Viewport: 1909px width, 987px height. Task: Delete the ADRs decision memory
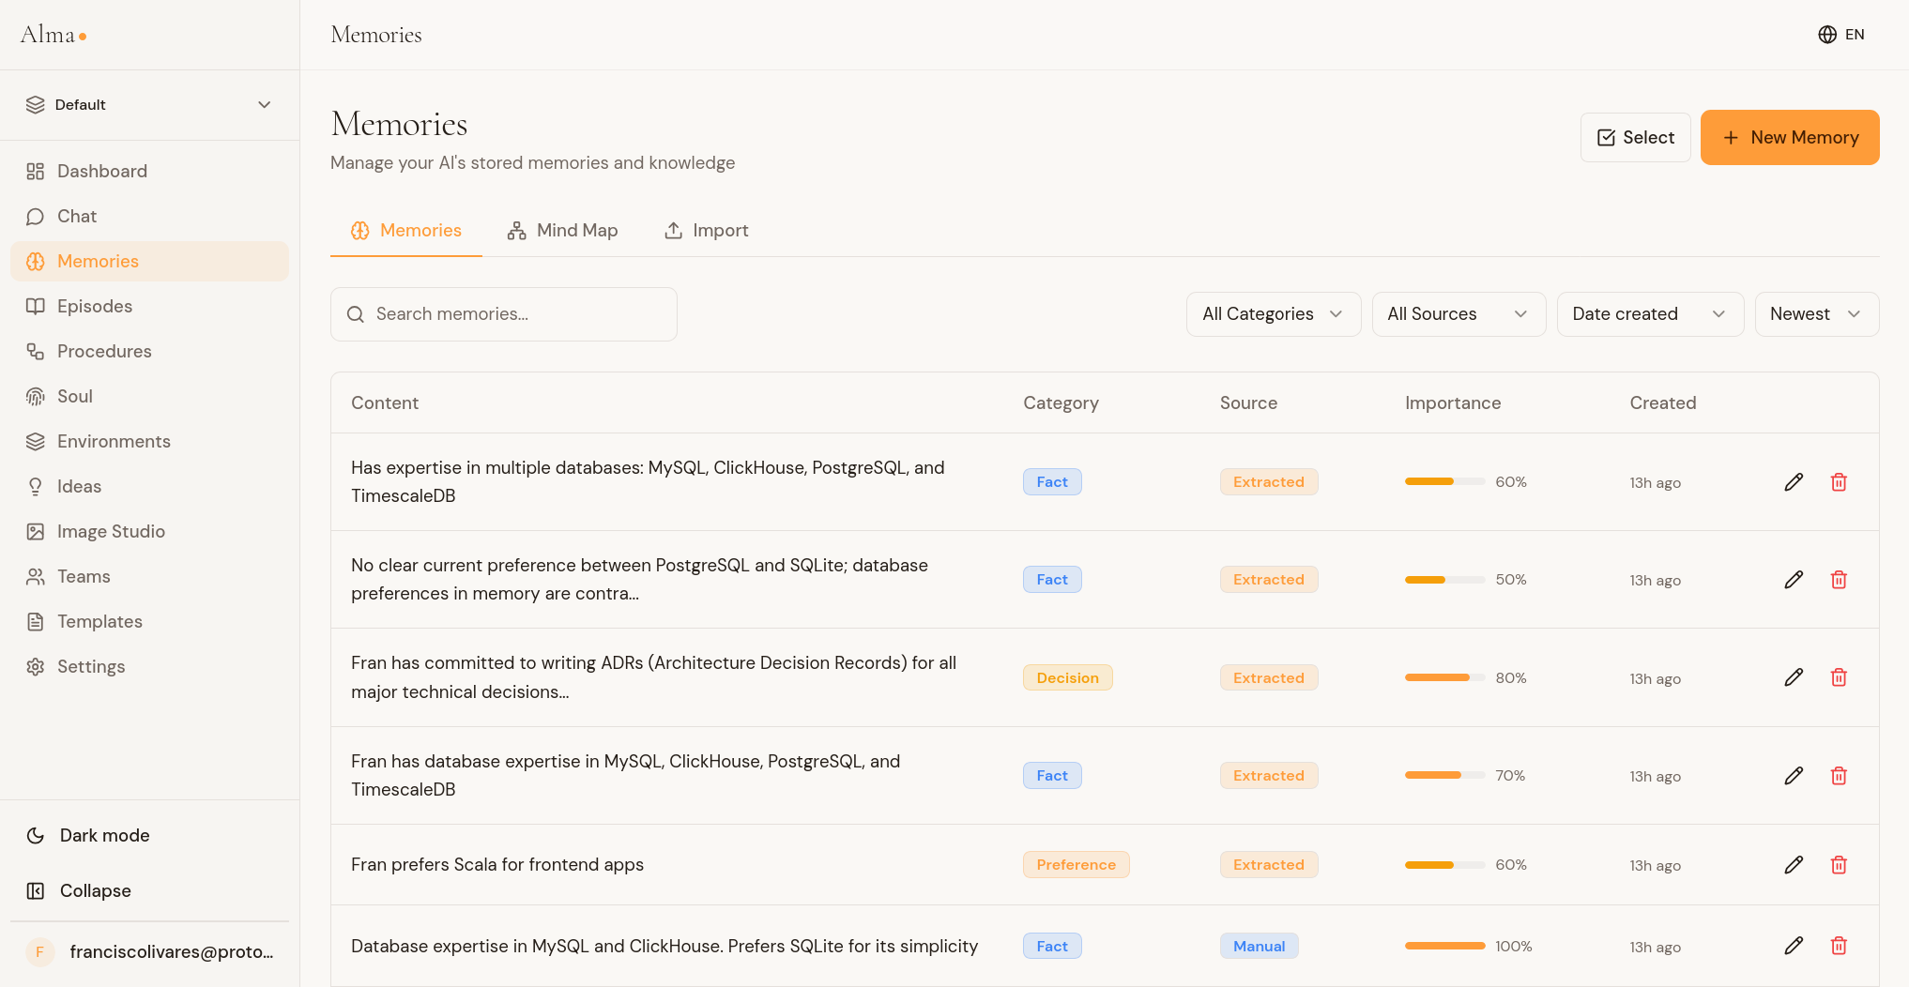1839,677
